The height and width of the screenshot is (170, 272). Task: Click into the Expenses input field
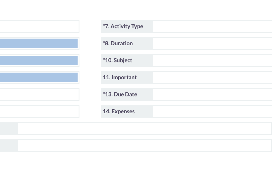(212, 111)
